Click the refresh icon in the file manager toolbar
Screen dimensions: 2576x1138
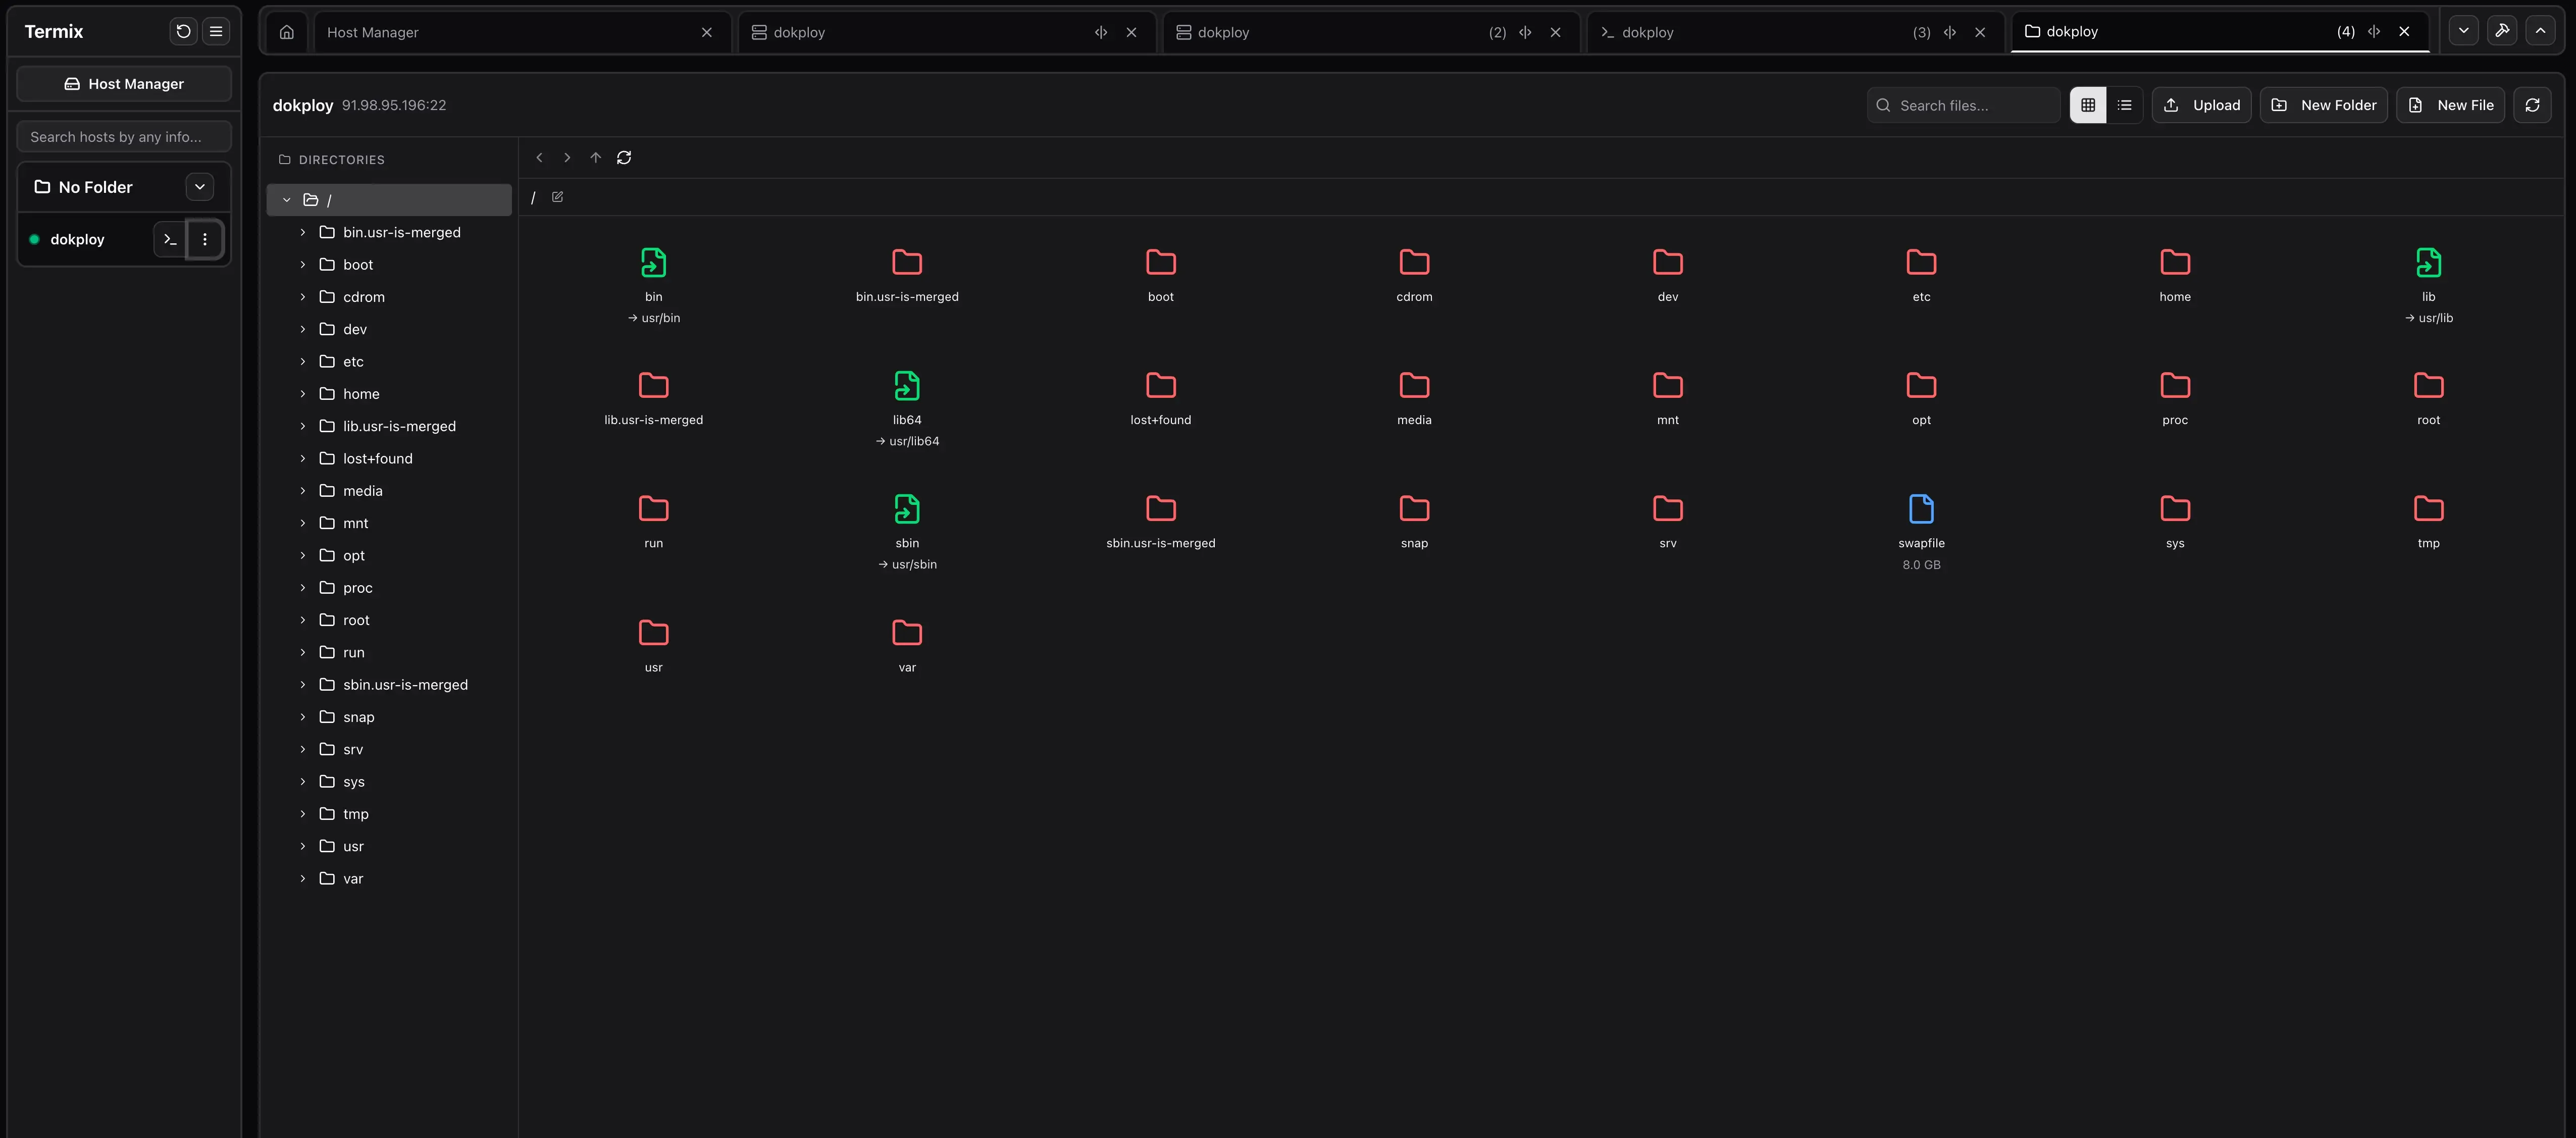[x=2533, y=105]
